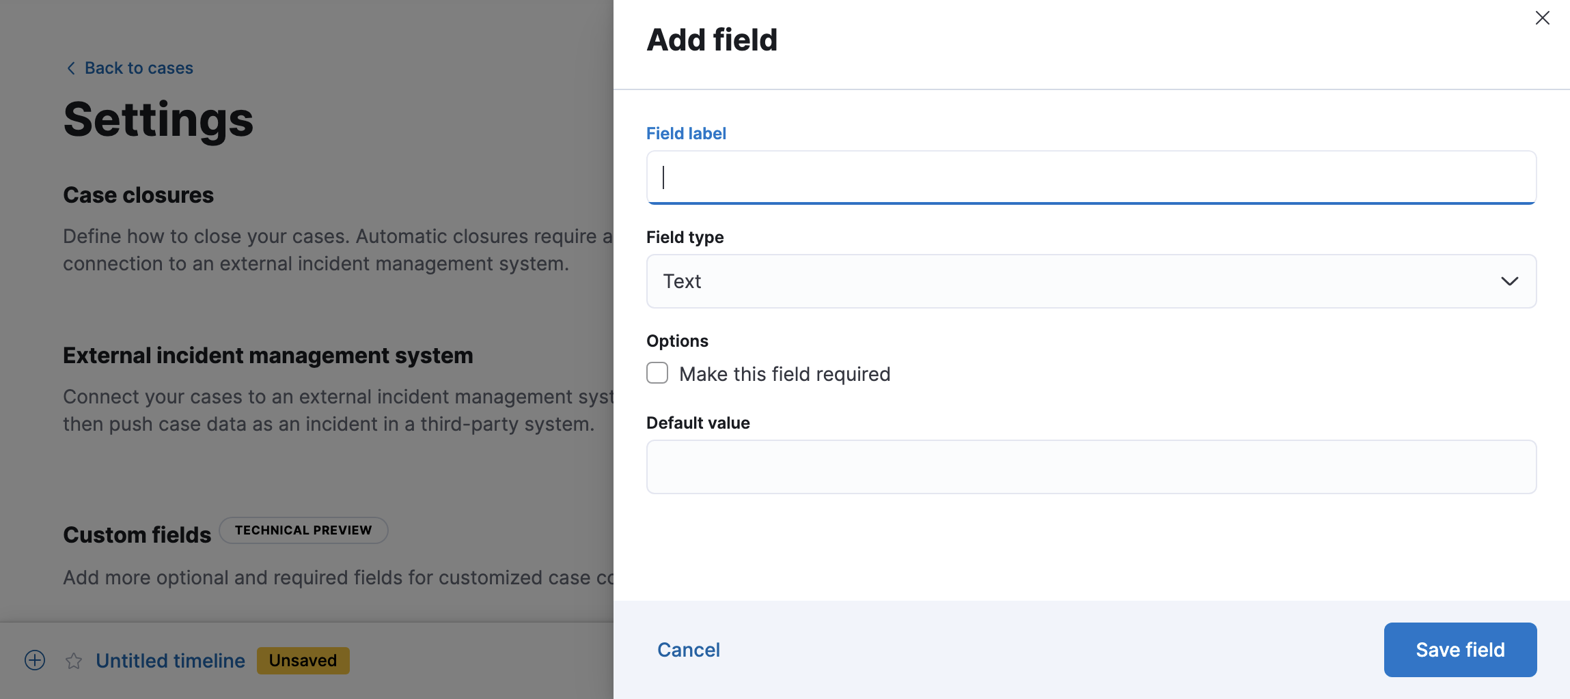1570x699 pixels.
Task: Click the Field type dropdown chevron
Action: coord(1509,281)
